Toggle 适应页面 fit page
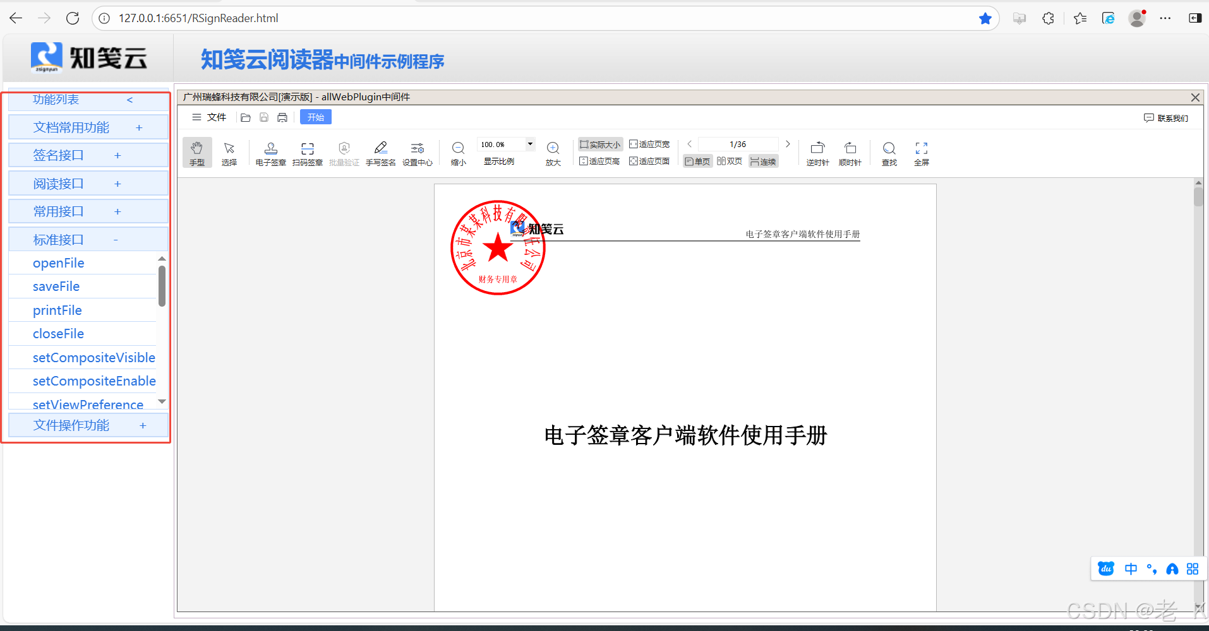The height and width of the screenshot is (631, 1209). pyautogui.click(x=649, y=162)
